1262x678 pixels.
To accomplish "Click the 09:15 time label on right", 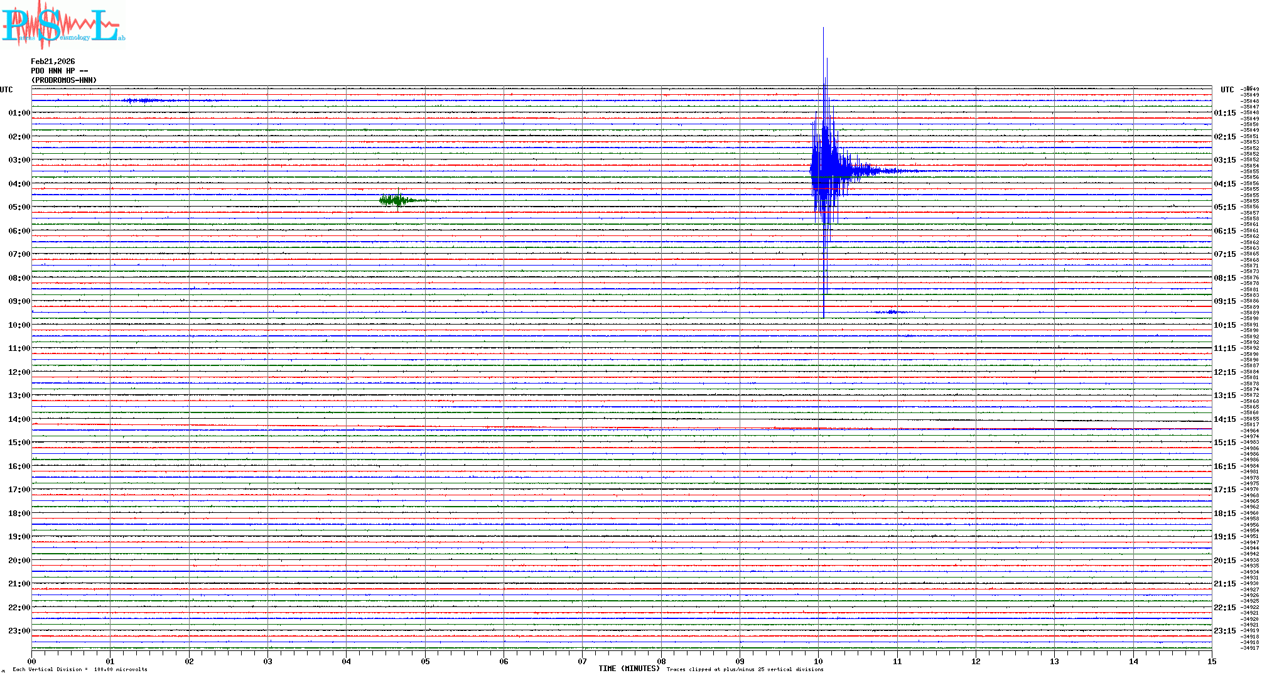I will [1224, 301].
